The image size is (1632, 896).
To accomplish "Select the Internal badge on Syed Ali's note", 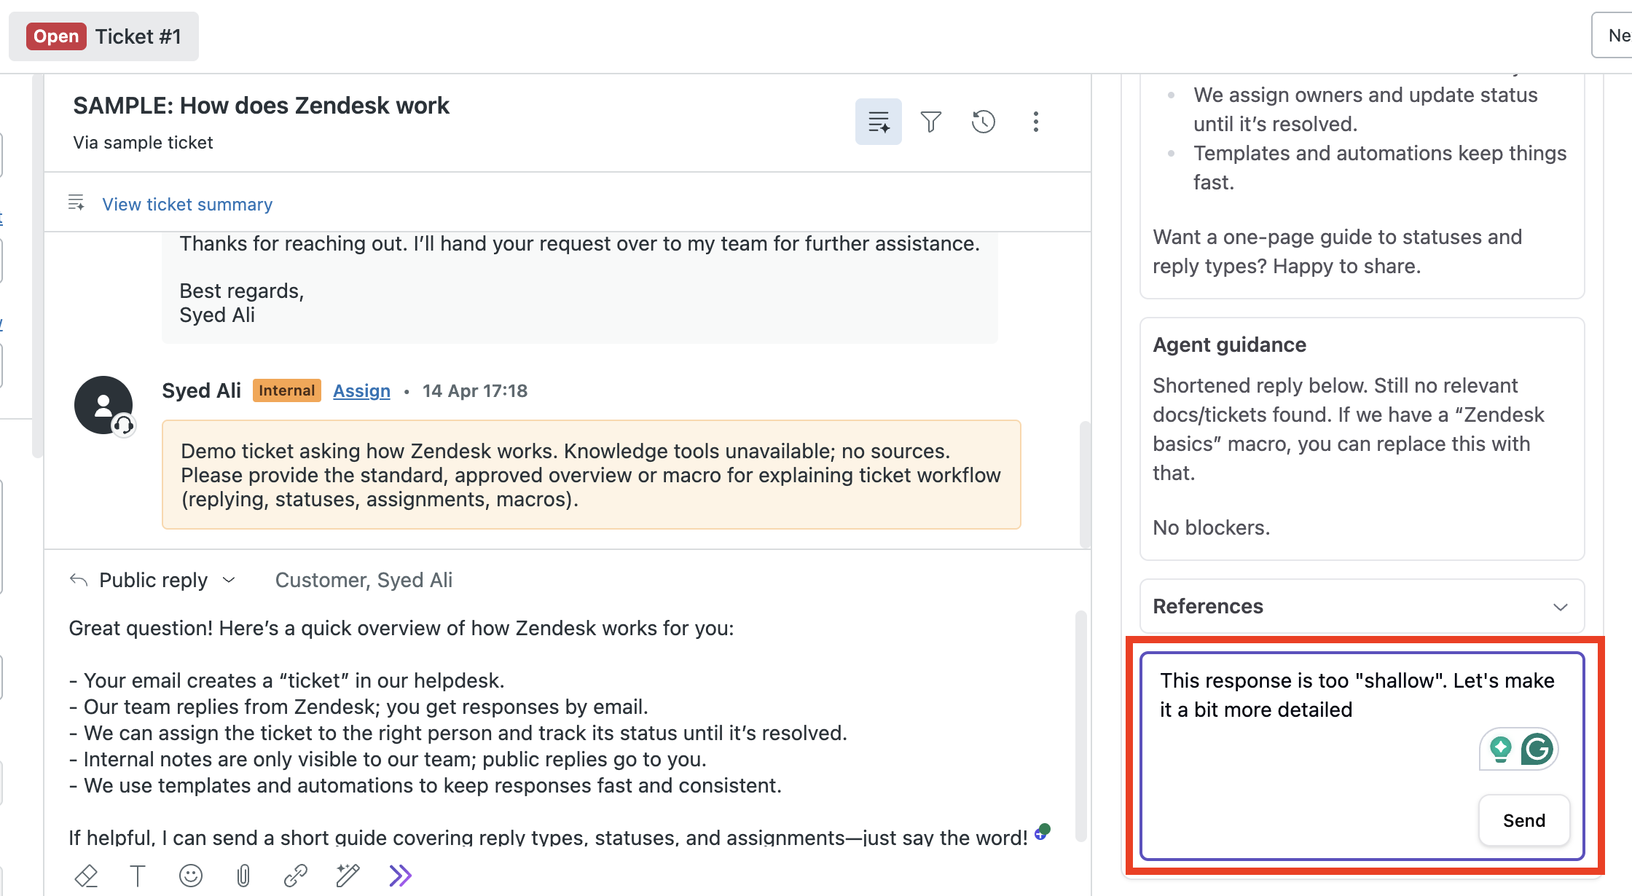I will 286,390.
